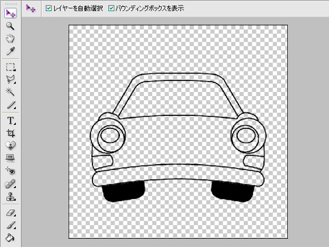Select the Brush tool
Viewport: 329px width, 247px height.
tap(10, 225)
